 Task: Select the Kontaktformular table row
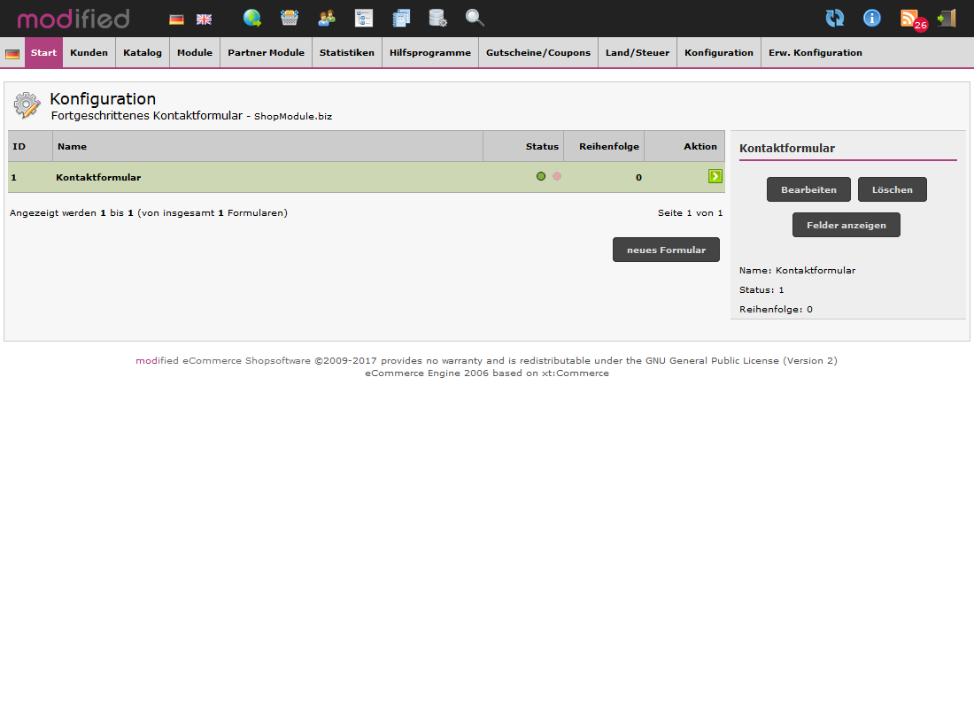pos(266,177)
